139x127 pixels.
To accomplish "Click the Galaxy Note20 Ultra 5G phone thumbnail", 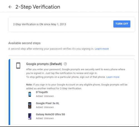I will point(30,116).
